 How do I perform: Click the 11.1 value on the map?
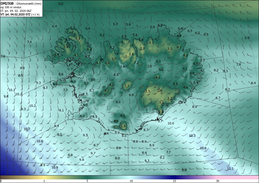pos(230,169)
